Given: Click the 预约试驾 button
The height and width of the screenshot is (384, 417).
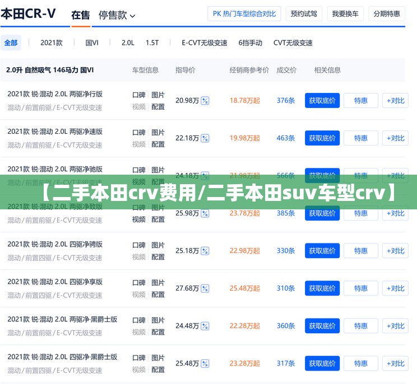Looking at the screenshot, I should [x=304, y=13].
